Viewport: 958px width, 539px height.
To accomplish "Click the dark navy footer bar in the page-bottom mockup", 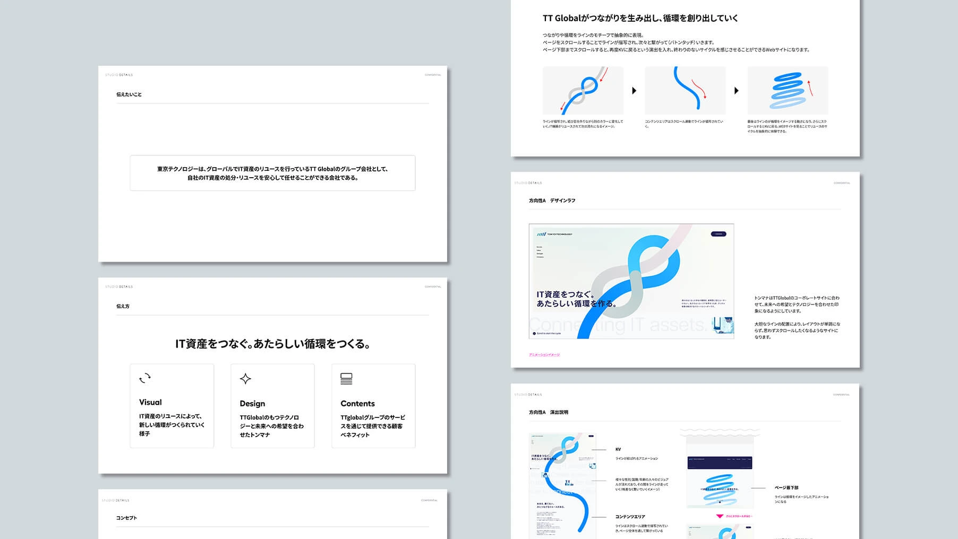I will tap(720, 462).
